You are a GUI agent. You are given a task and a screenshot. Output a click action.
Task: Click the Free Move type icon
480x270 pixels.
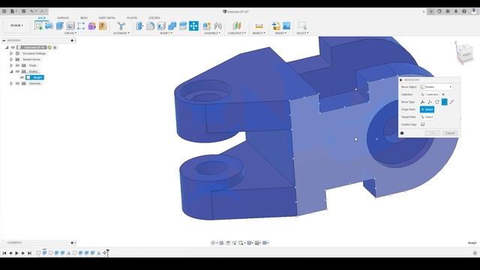[422, 102]
